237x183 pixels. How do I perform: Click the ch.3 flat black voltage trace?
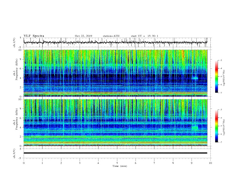115,153
